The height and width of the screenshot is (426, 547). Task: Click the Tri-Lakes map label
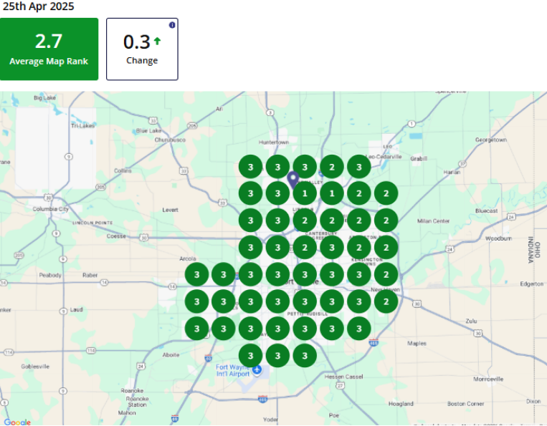point(82,126)
